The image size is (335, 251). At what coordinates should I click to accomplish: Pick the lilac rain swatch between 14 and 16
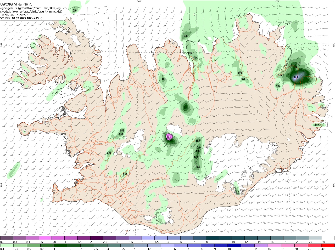click(x=261, y=246)
